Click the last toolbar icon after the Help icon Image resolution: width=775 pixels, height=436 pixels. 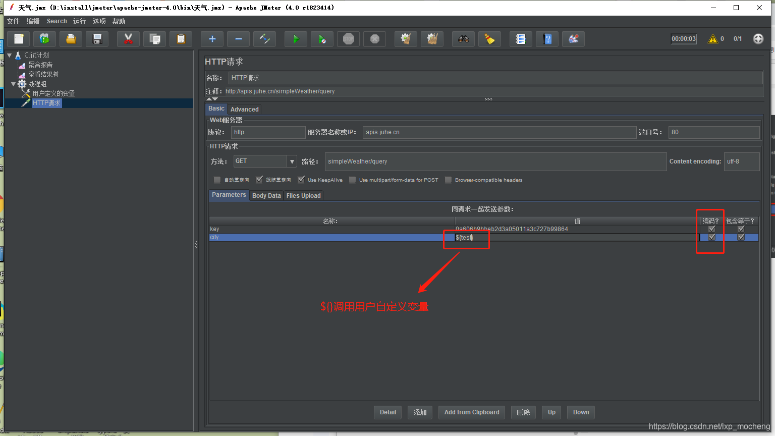573,39
